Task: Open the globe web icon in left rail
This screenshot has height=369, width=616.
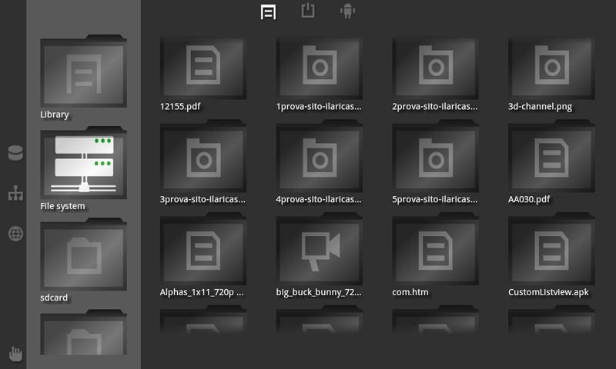Action: 15,234
